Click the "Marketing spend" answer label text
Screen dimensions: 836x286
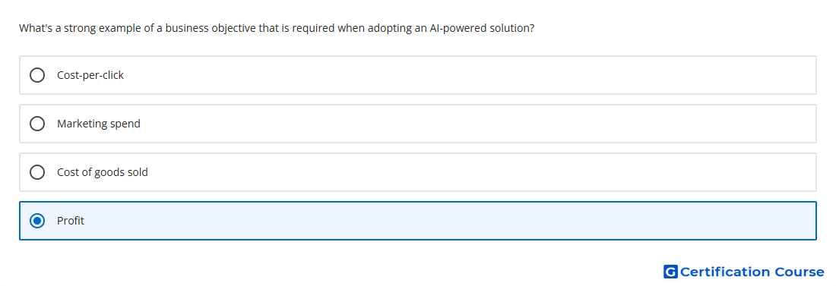(x=99, y=124)
